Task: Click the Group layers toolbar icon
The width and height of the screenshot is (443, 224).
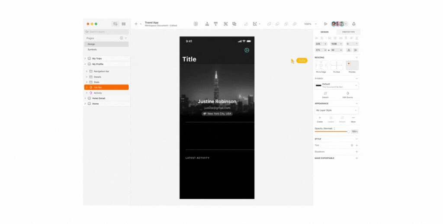Action: pyautogui.click(x=225, y=24)
